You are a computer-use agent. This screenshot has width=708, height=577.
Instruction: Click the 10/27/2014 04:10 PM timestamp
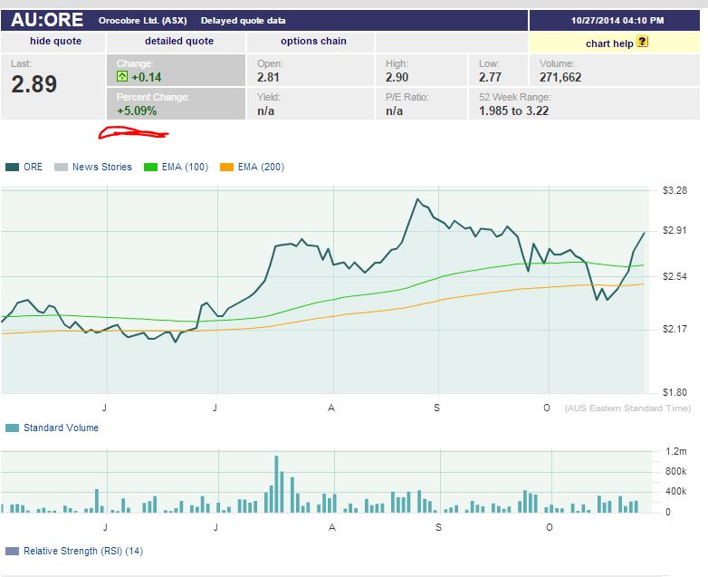point(617,20)
